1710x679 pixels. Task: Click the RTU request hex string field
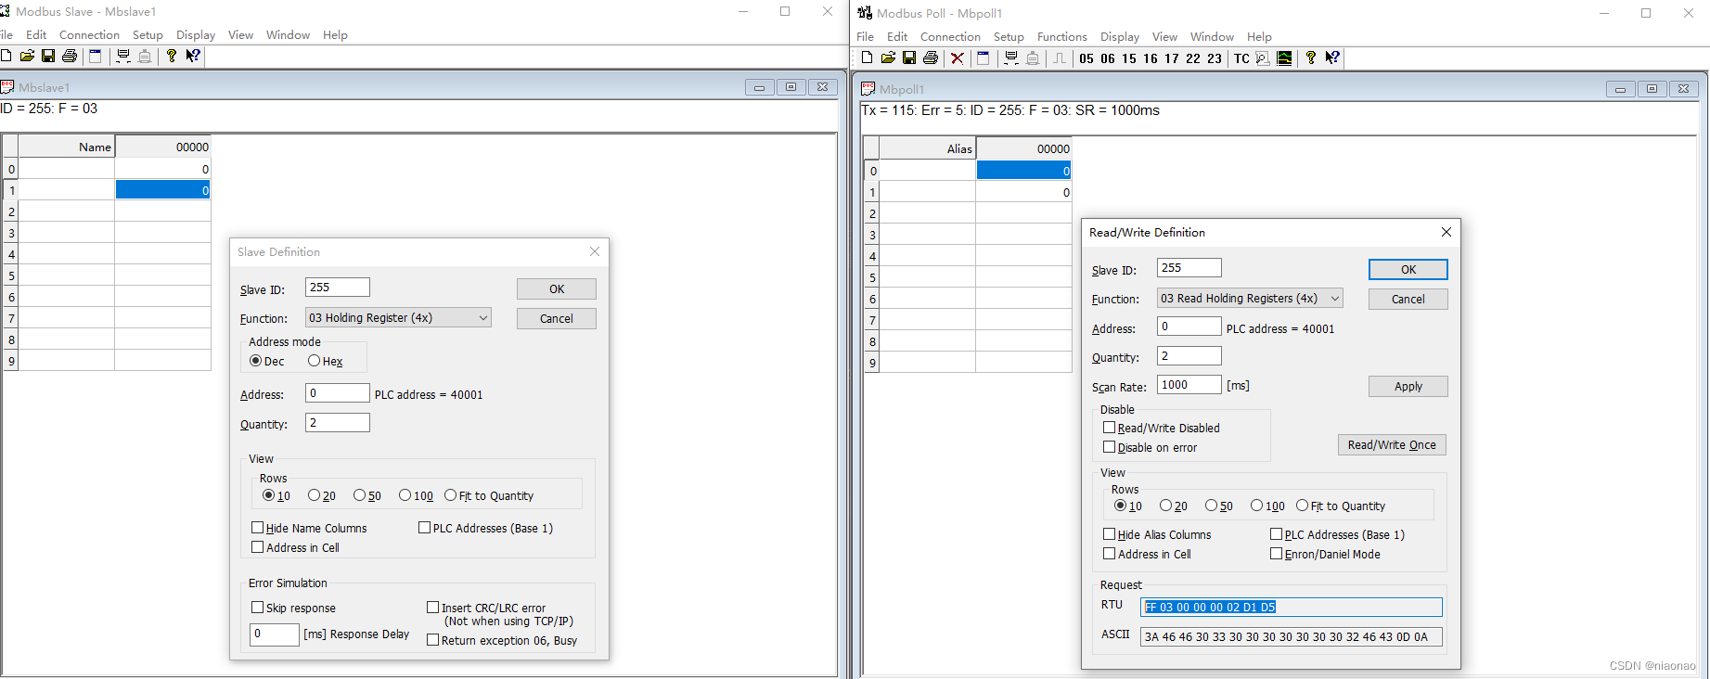click(x=1292, y=607)
